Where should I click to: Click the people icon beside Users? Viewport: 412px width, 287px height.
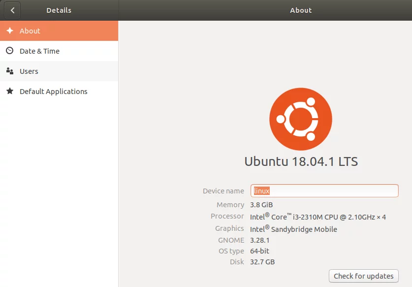tap(10, 71)
